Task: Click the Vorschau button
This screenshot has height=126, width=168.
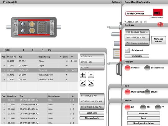Action: [143, 113]
